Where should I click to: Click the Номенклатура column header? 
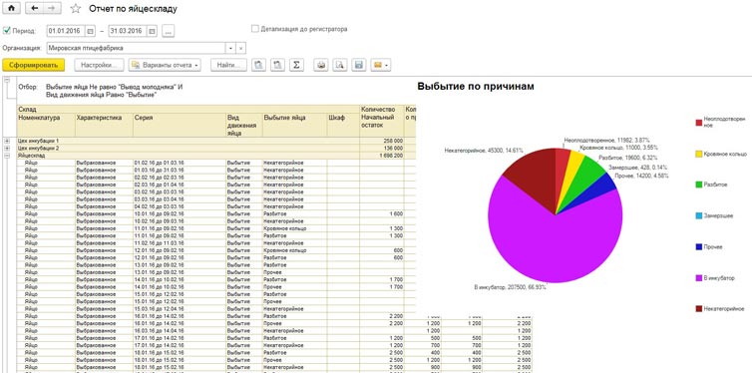pyautogui.click(x=46, y=125)
